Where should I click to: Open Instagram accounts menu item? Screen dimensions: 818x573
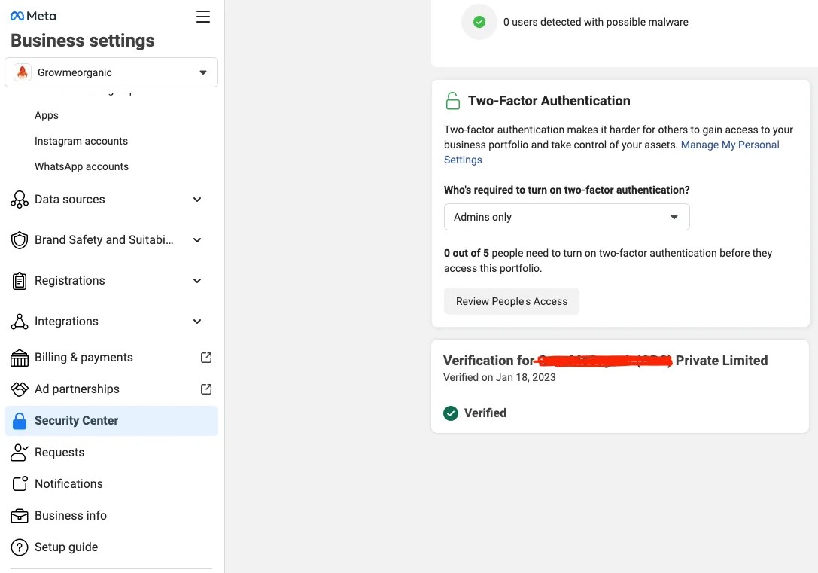click(x=81, y=141)
